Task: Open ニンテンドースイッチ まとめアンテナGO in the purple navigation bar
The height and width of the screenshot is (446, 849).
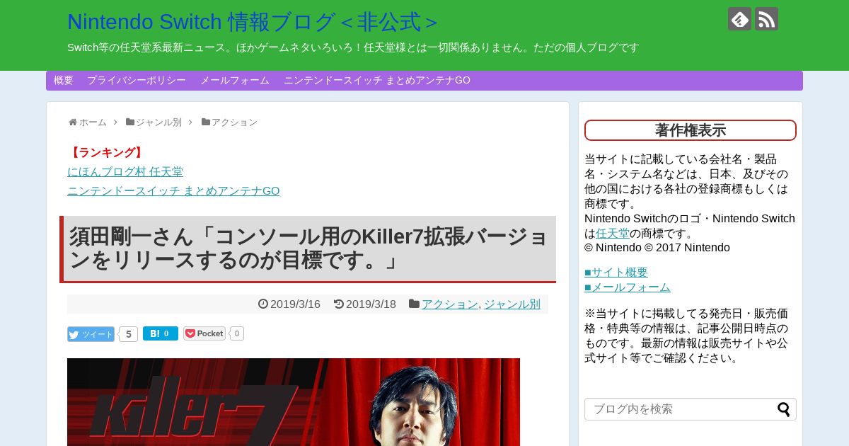Action: coord(377,81)
